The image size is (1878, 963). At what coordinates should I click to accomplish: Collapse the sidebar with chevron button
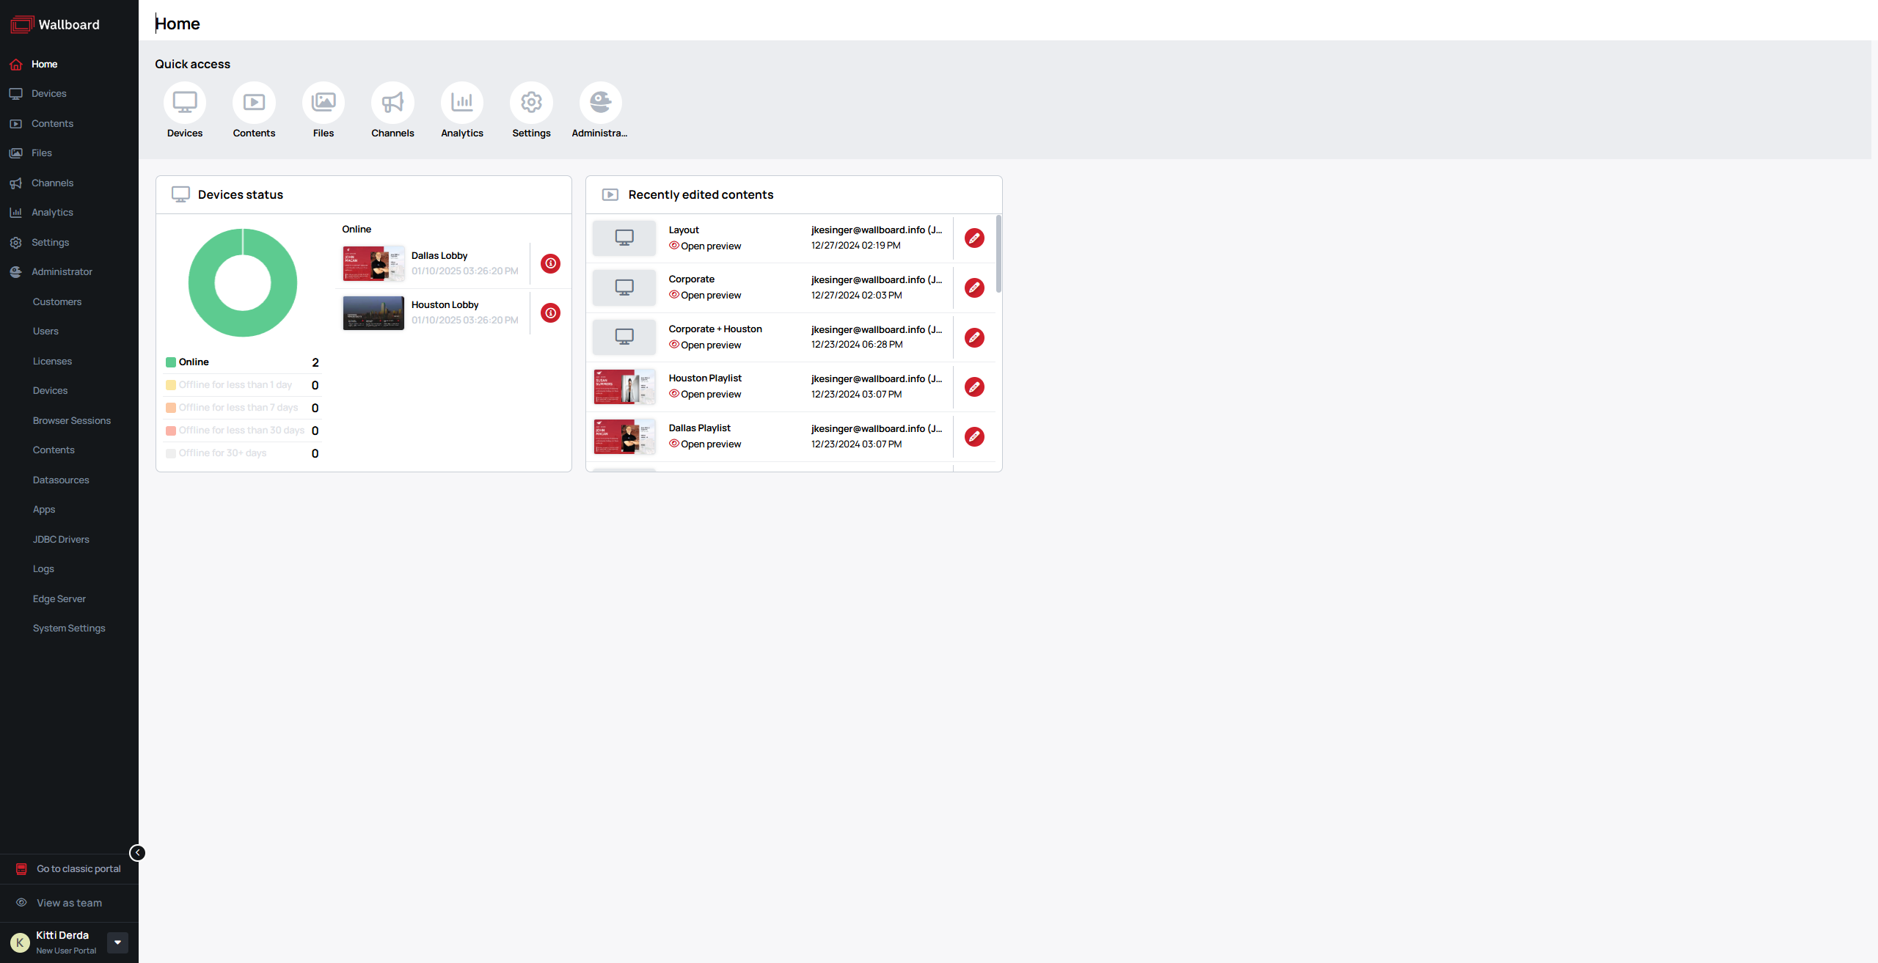tap(137, 852)
